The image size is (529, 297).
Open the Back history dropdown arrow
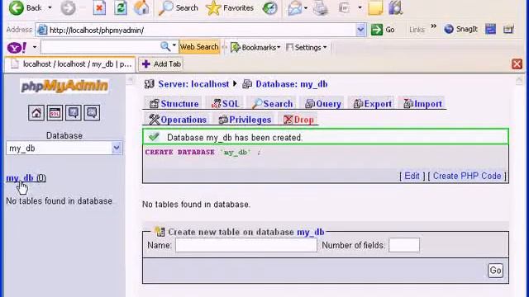[50, 7]
